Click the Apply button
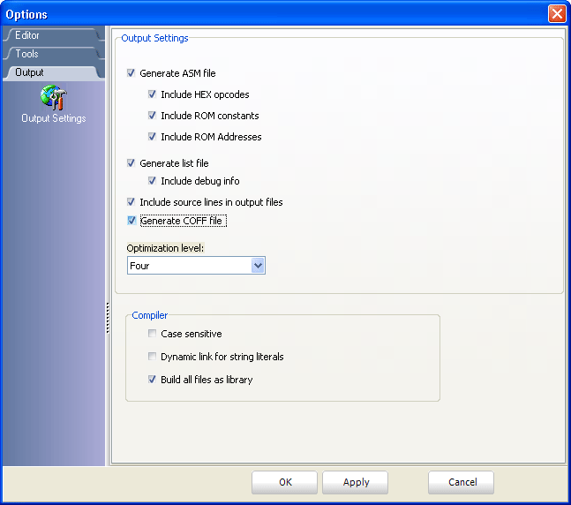The height and width of the screenshot is (505, 571). (x=355, y=482)
